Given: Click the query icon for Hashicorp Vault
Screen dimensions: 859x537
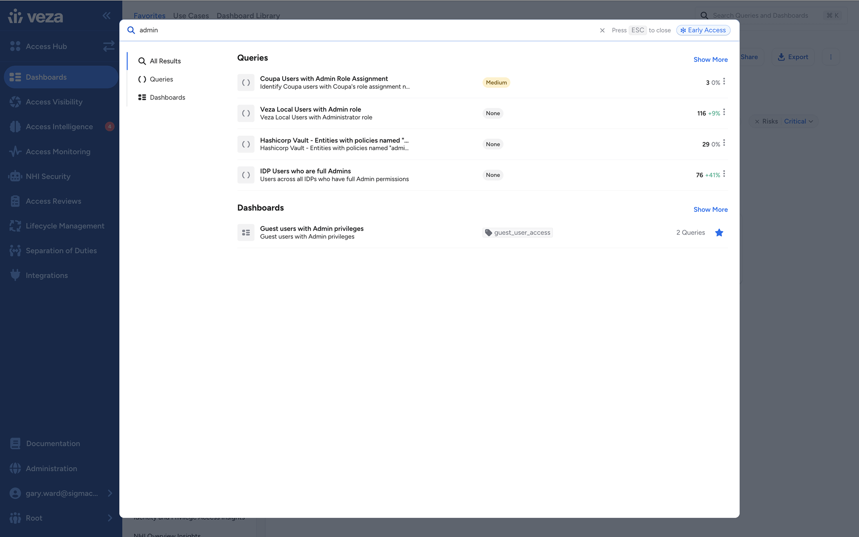Looking at the screenshot, I should (x=246, y=144).
